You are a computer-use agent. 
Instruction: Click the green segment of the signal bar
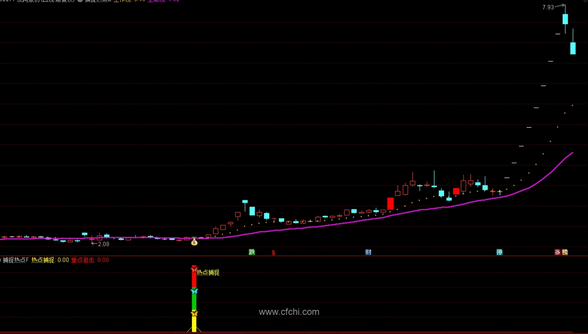pyautogui.click(x=194, y=303)
